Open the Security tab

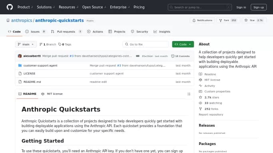[x=139, y=31]
